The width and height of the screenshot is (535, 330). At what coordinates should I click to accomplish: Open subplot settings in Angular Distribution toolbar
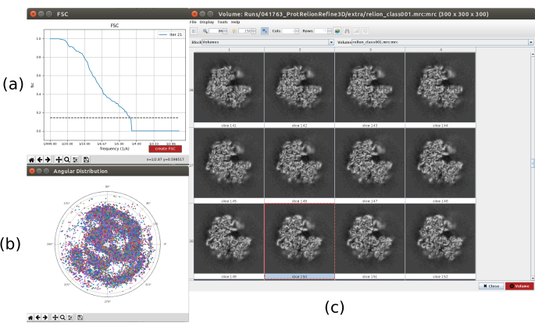[x=70, y=318]
